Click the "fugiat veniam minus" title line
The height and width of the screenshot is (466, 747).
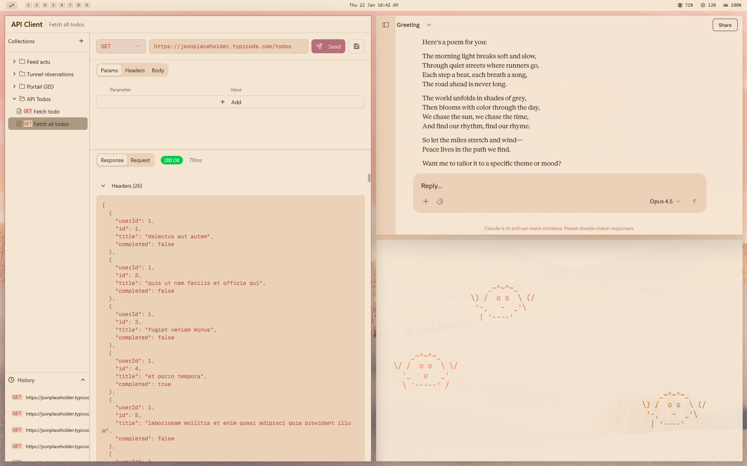tap(166, 330)
